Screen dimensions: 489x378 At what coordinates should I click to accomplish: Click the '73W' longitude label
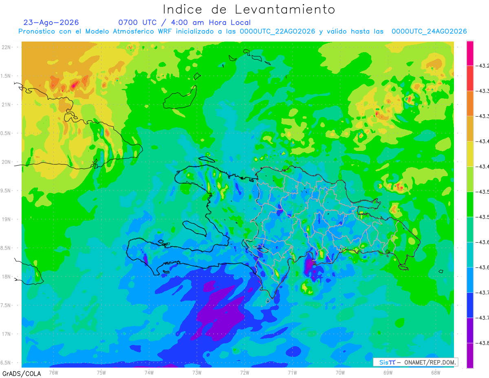[x=197, y=372]
